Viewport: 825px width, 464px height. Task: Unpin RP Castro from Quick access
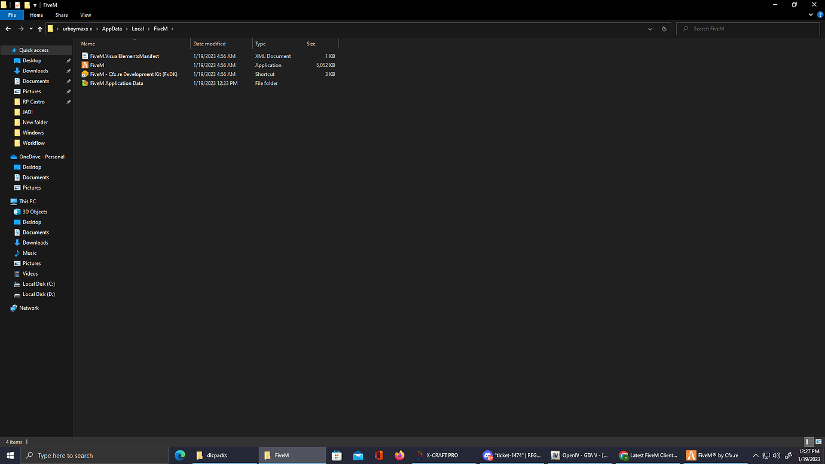tap(68, 102)
